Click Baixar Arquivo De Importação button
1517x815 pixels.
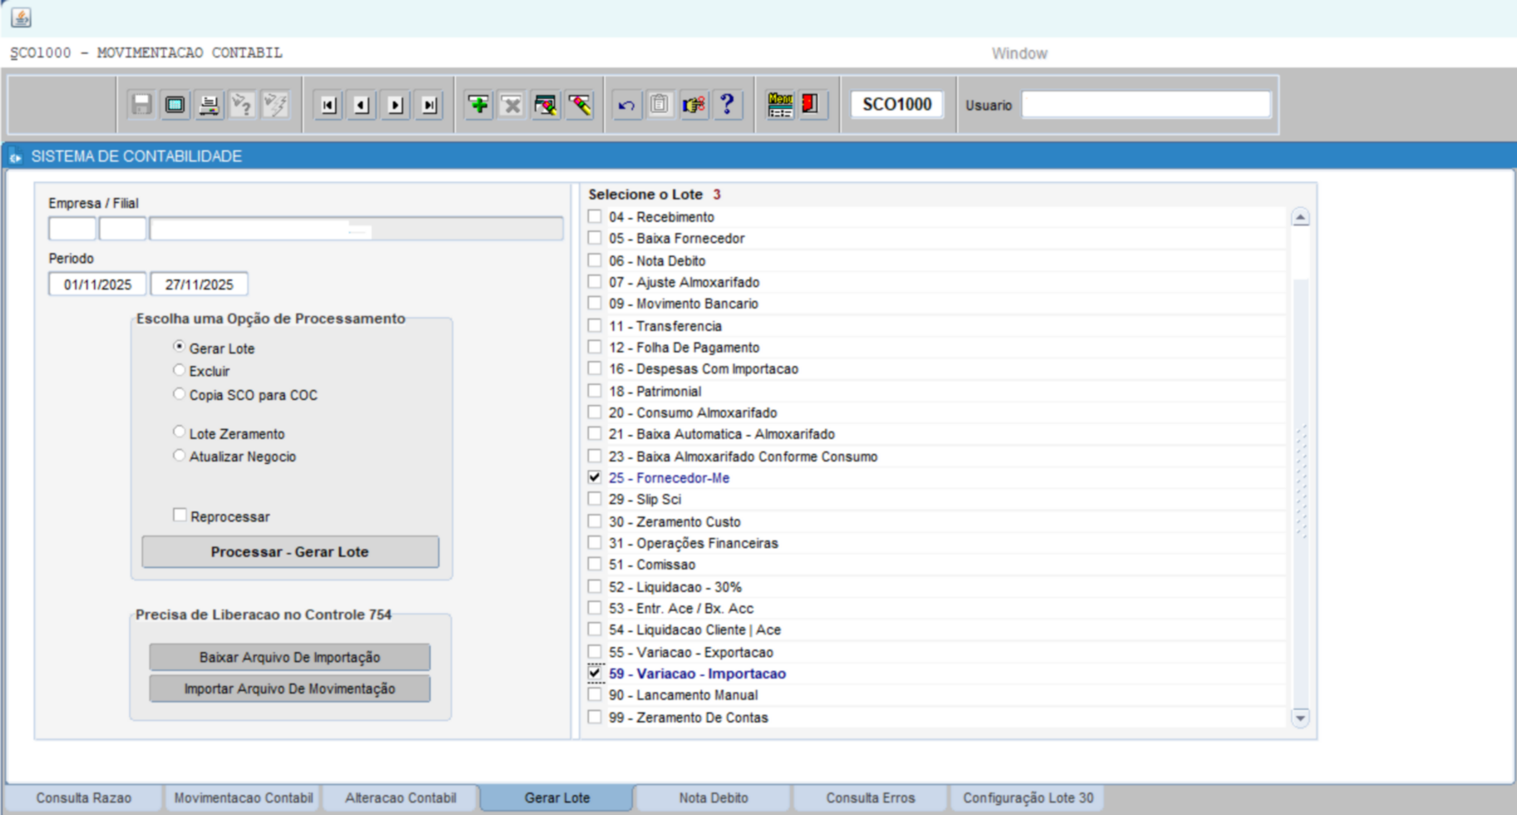(x=289, y=657)
